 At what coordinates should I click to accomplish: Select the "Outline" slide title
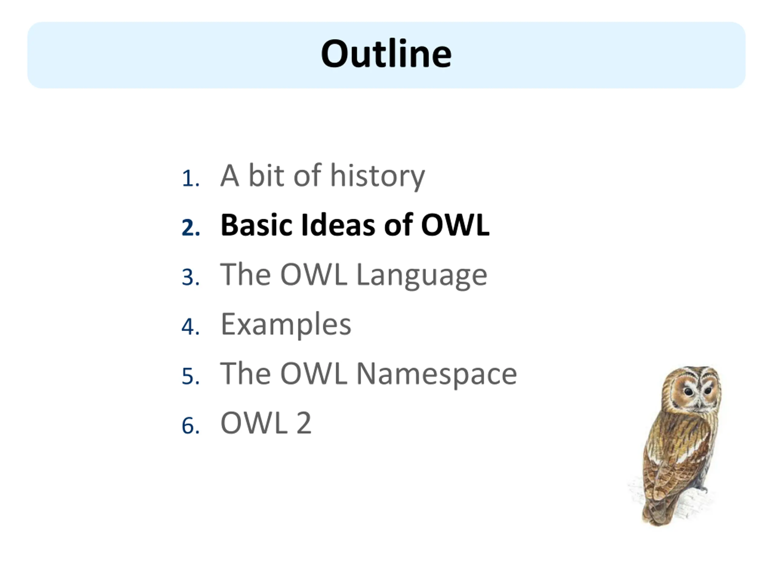click(386, 54)
